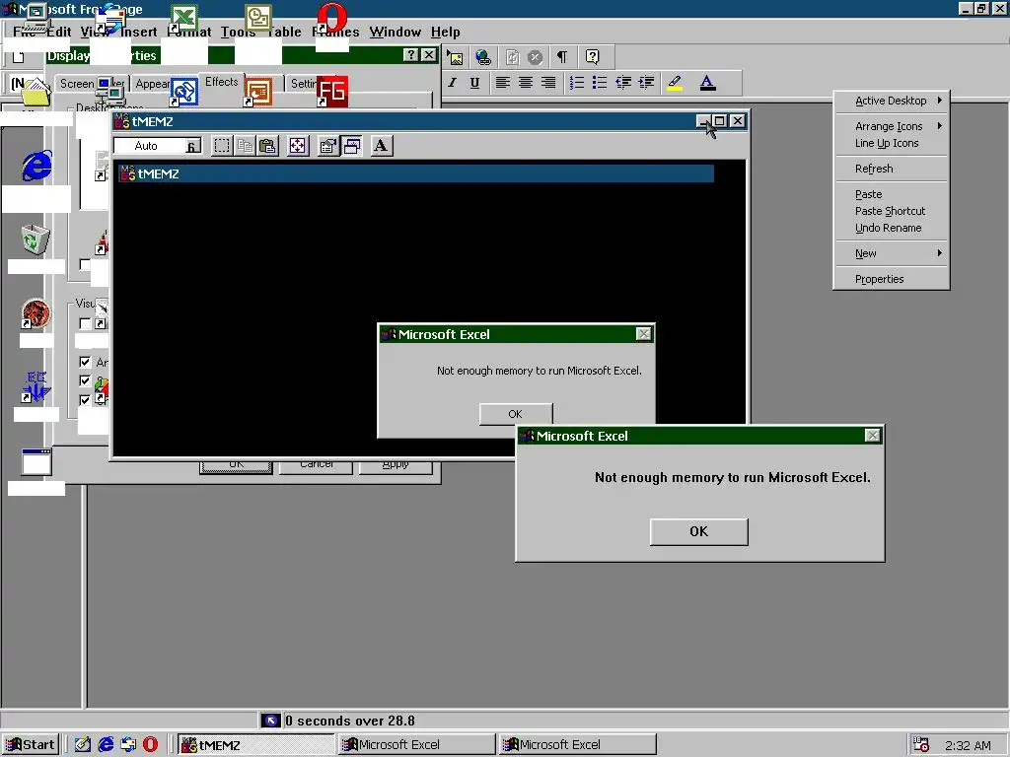
Task: Select the Recycle Bin desktop icon
Action: 36,240
